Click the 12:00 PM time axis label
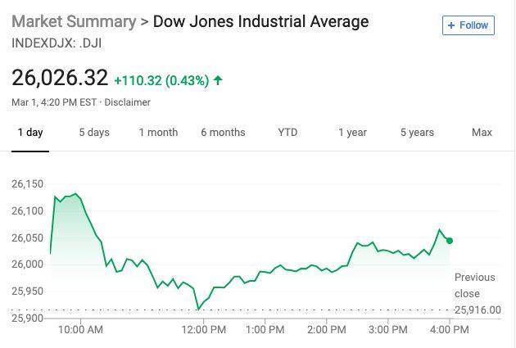Image resolution: width=516 pixels, height=348 pixels. click(x=202, y=329)
